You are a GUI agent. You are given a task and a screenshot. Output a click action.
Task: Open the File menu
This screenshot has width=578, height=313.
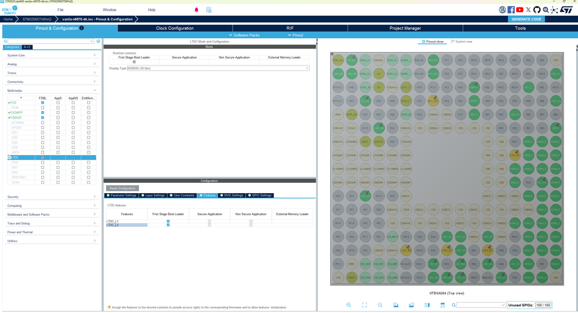tap(60, 10)
